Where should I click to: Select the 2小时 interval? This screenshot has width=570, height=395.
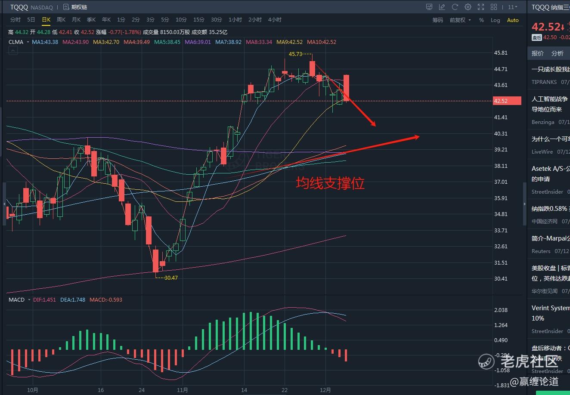point(255,20)
